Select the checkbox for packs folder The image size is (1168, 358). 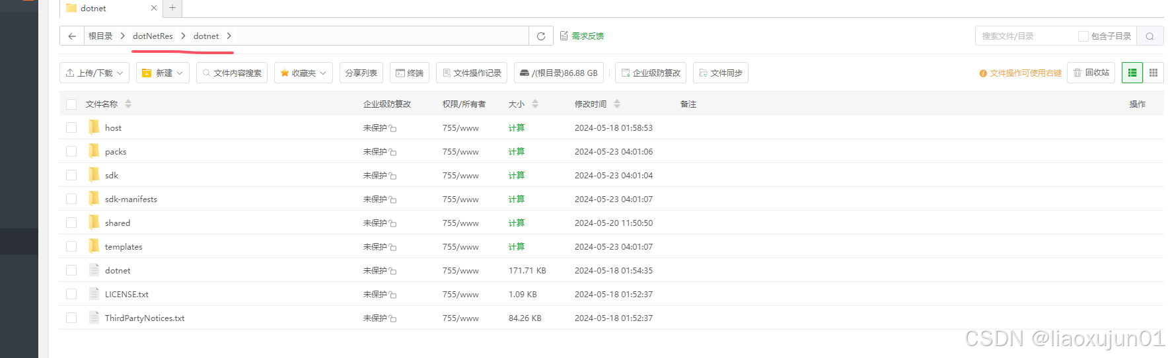pyautogui.click(x=71, y=152)
